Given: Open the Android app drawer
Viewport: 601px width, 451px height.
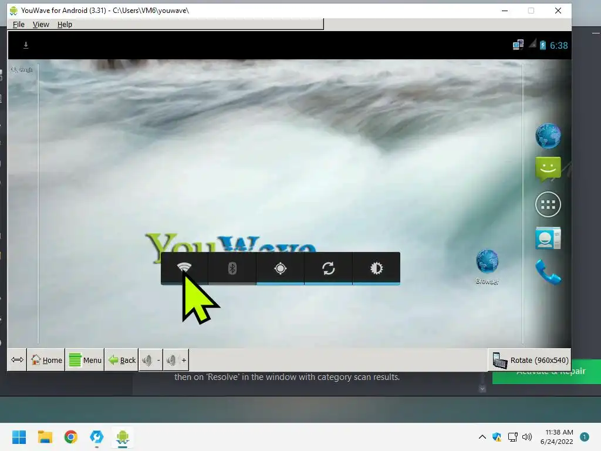Looking at the screenshot, I should 548,204.
